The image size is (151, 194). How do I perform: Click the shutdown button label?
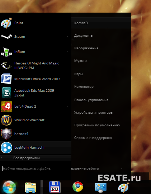[x=85, y=168]
